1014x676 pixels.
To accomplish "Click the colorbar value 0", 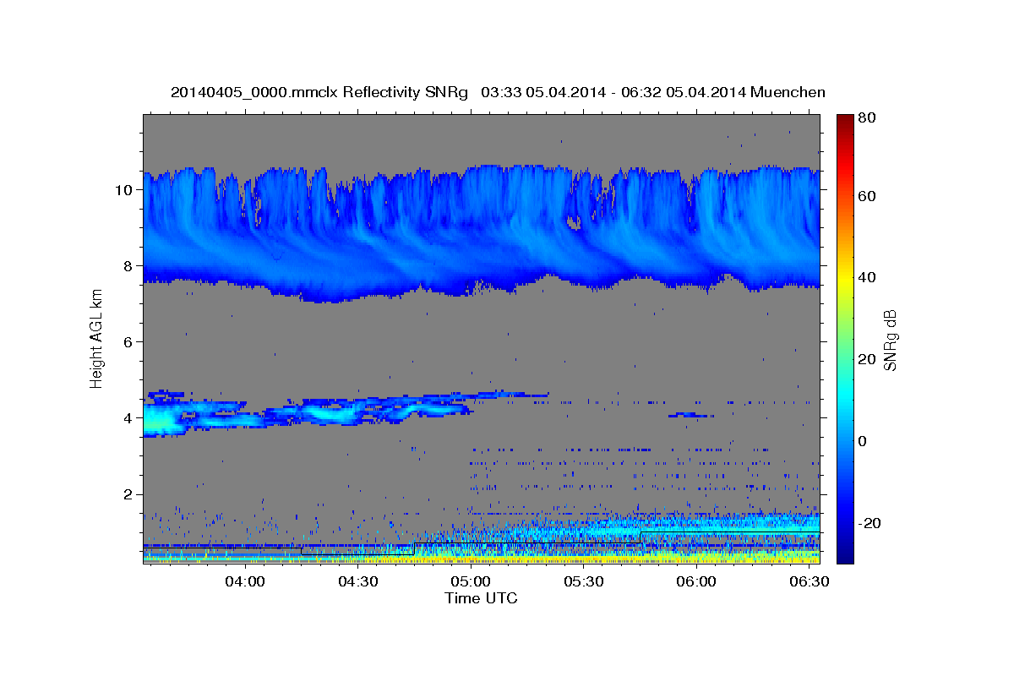I will (x=863, y=441).
